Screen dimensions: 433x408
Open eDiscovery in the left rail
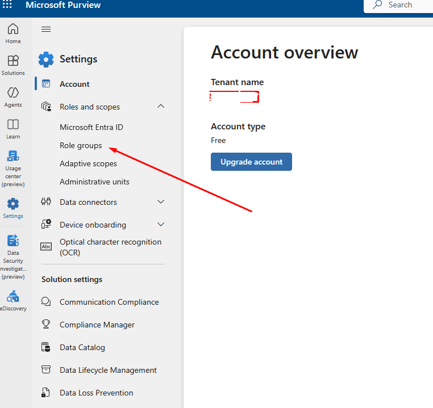[13, 301]
